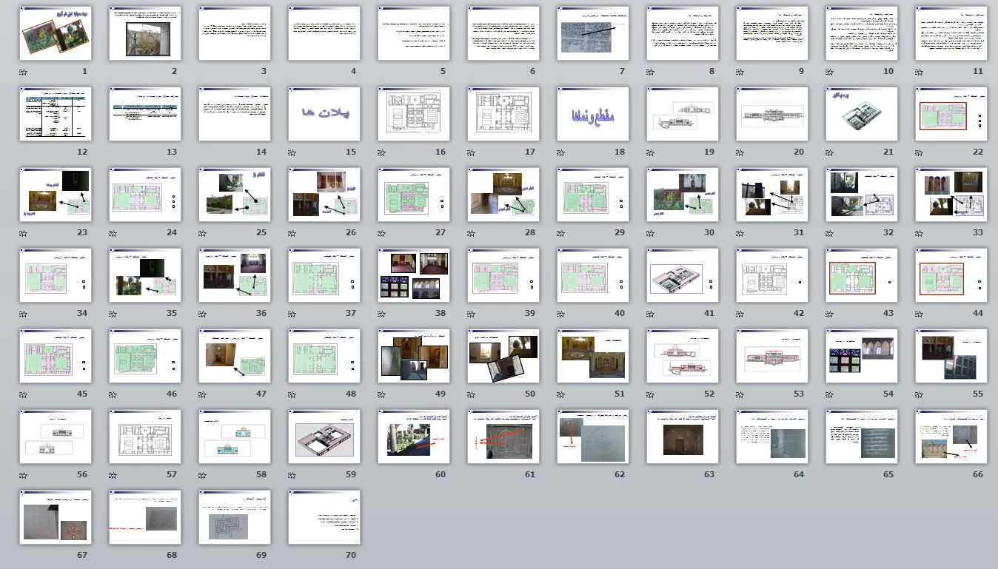Click the star icon beneath slide 18
This screenshot has width=998, height=569.
pyautogui.click(x=561, y=153)
